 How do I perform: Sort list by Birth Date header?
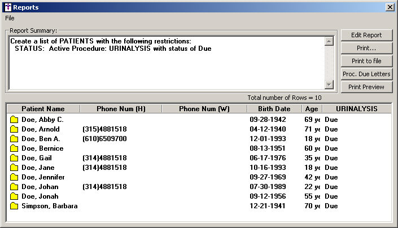[x=274, y=109]
